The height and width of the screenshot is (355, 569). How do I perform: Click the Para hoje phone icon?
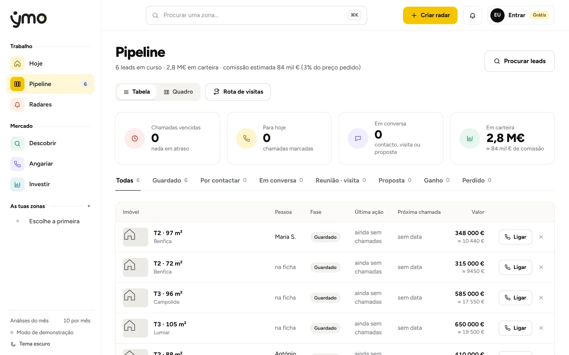pyautogui.click(x=247, y=138)
